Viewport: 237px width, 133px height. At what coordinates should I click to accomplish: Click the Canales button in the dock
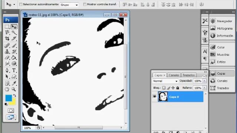click(x=222, y=81)
